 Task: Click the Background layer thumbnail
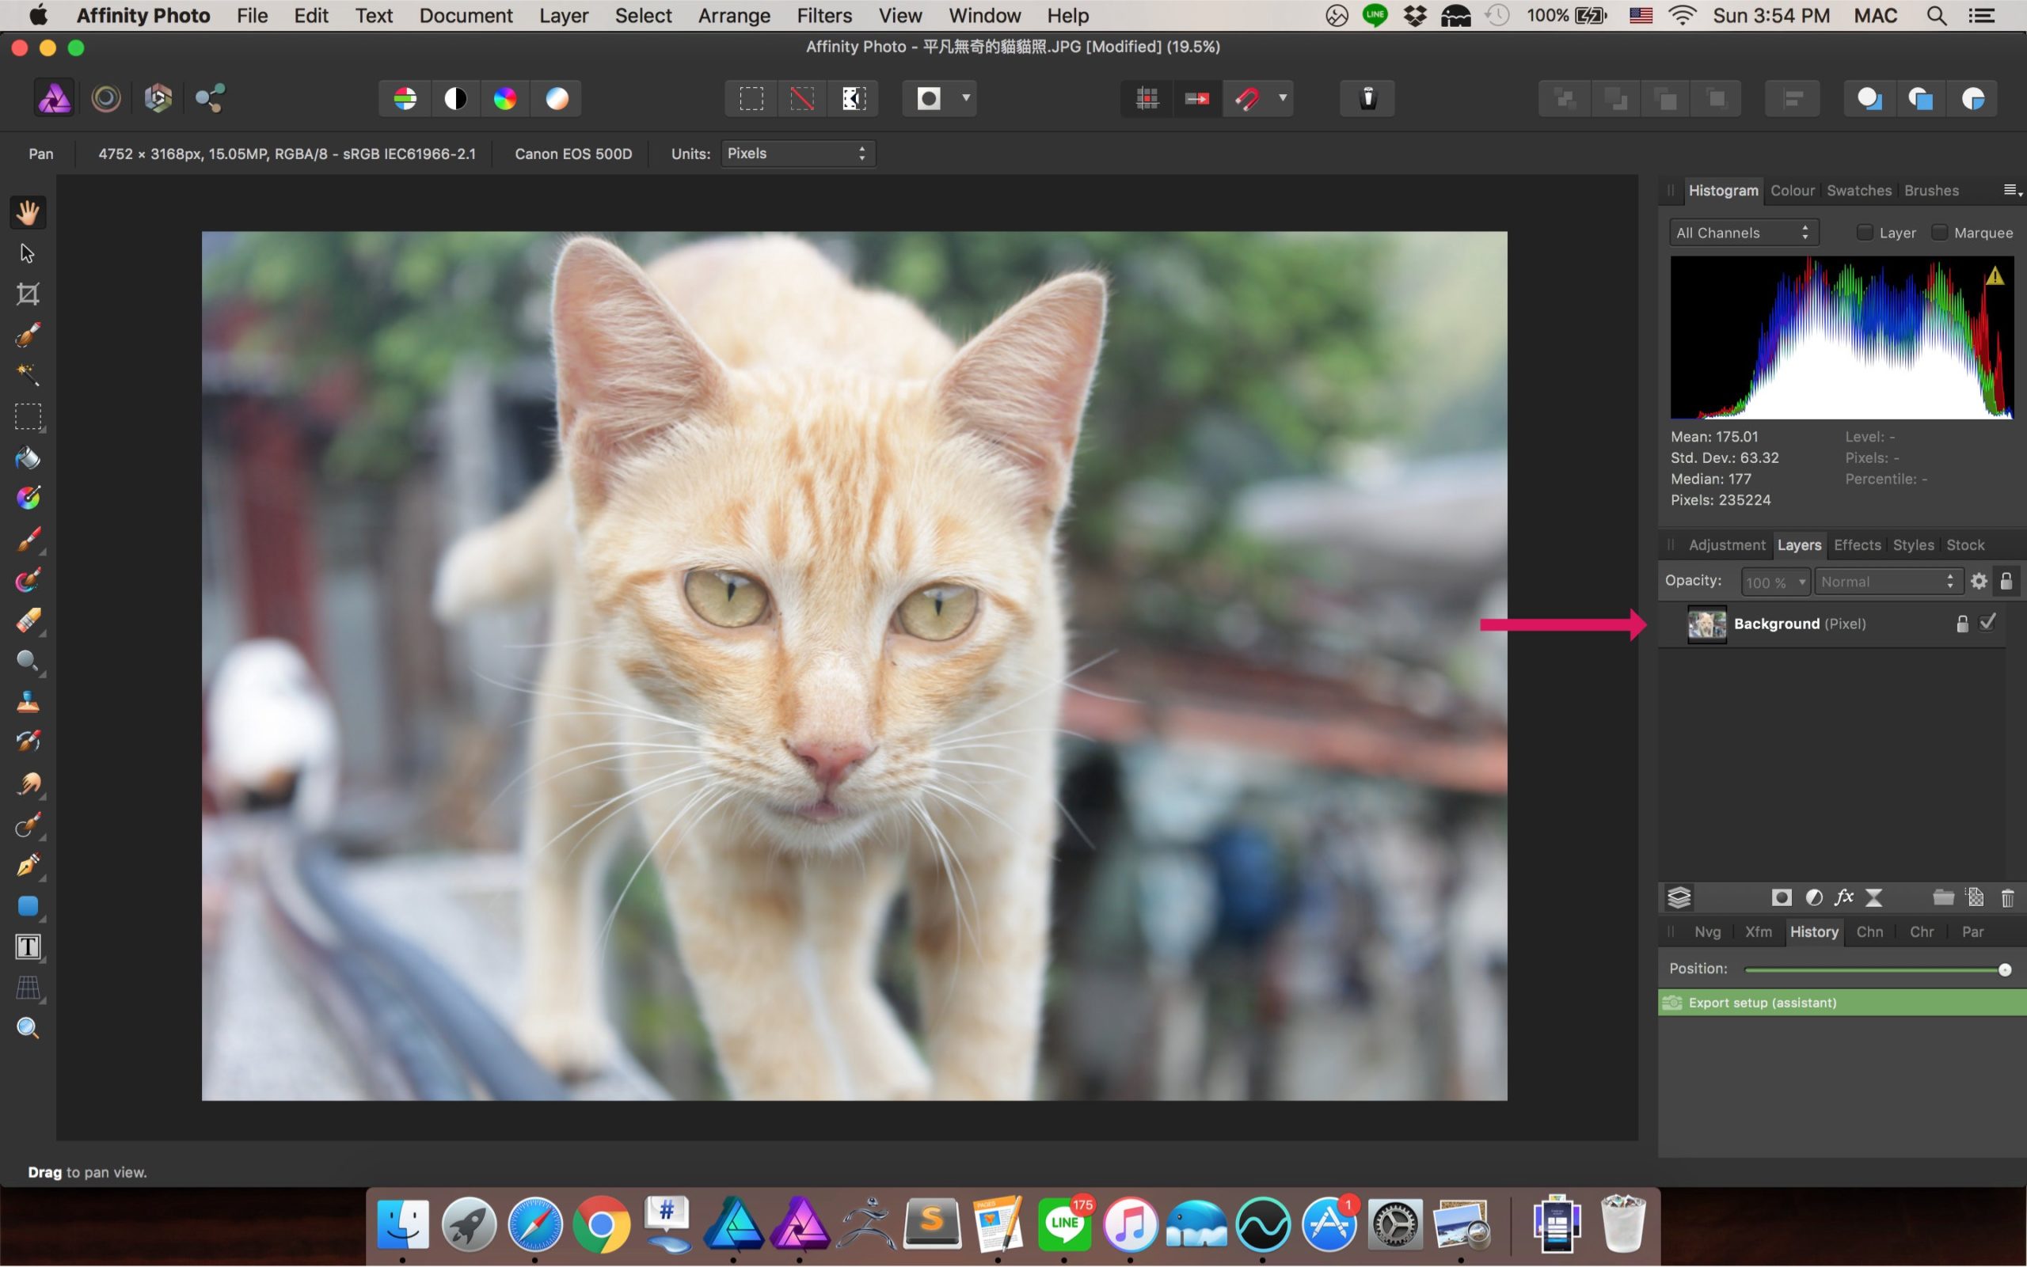pos(1706,624)
